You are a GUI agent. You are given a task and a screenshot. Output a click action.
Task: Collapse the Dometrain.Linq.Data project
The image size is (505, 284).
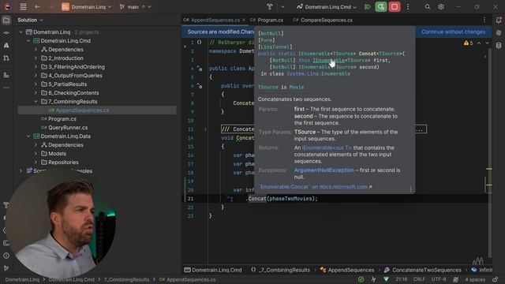point(28,136)
